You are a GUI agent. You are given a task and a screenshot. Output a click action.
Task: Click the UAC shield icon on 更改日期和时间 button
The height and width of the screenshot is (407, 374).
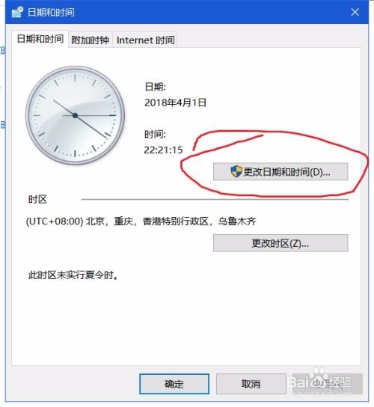(x=236, y=171)
